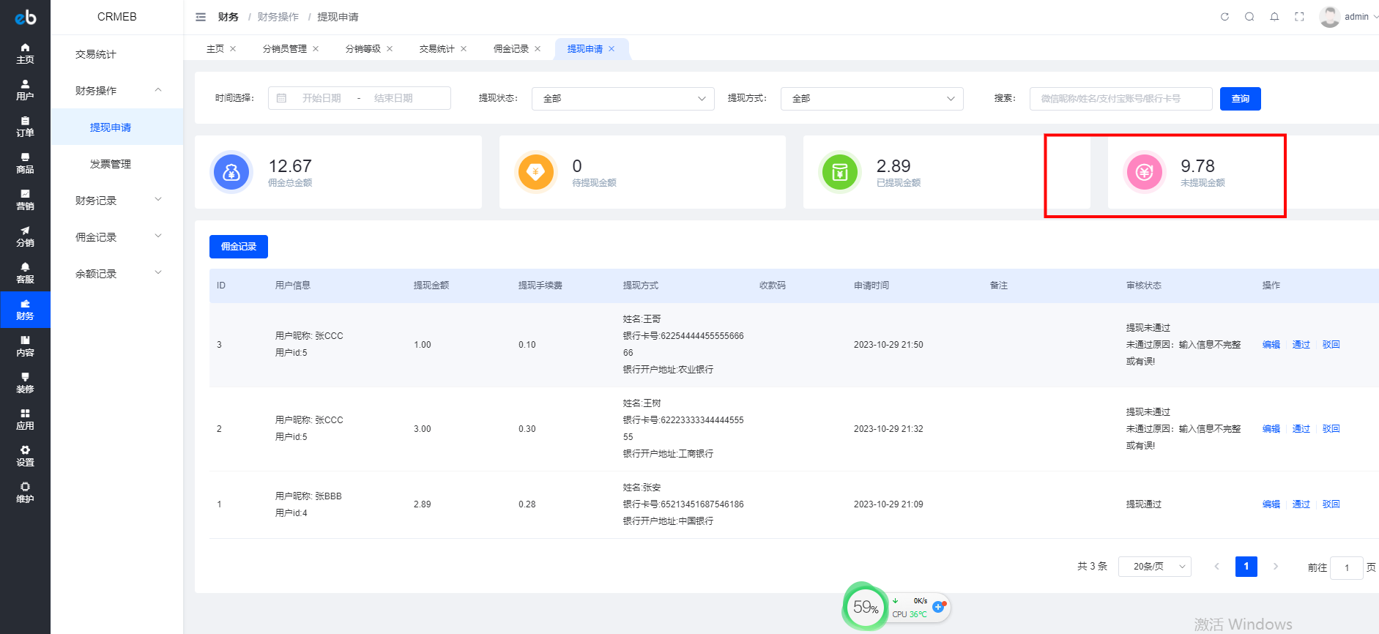Open the 装修 decoration sidebar icon
1379x634 pixels.
pos(25,383)
